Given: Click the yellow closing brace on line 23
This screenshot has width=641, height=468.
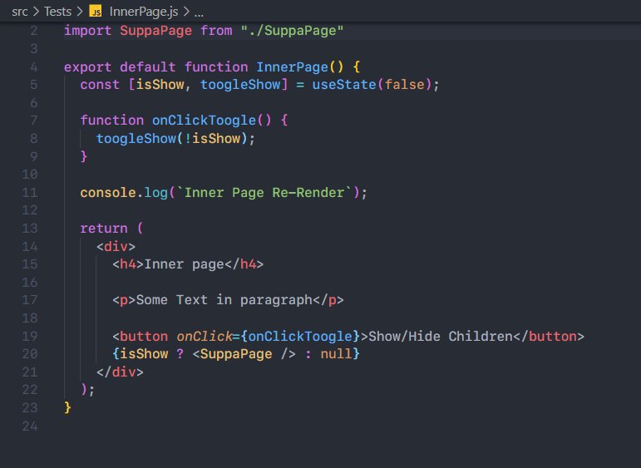Looking at the screenshot, I should 67,407.
